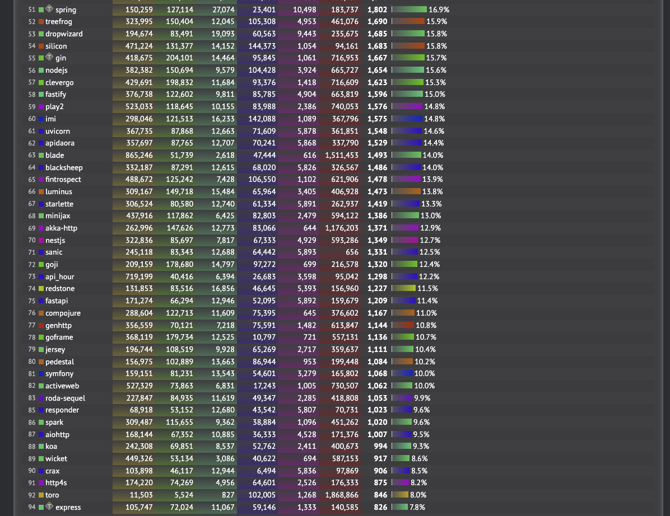Click the 719,199 value in api_hour row
This screenshot has height=516, width=670.
[x=139, y=276]
